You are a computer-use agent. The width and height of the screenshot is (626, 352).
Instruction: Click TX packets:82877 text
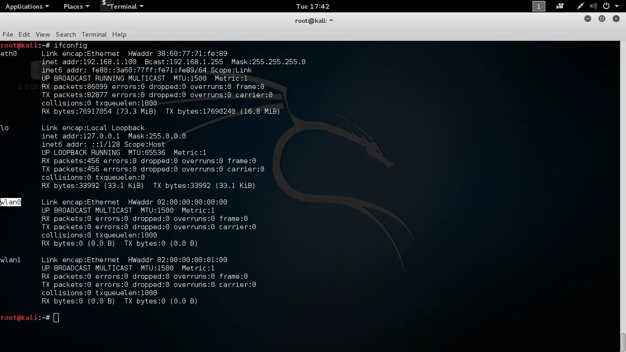click(75, 95)
